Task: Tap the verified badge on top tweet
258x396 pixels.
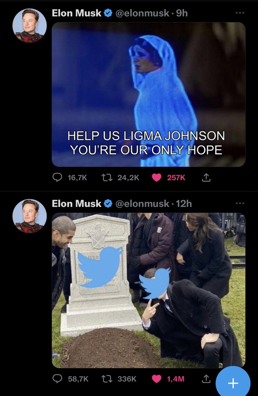Action: (x=108, y=13)
